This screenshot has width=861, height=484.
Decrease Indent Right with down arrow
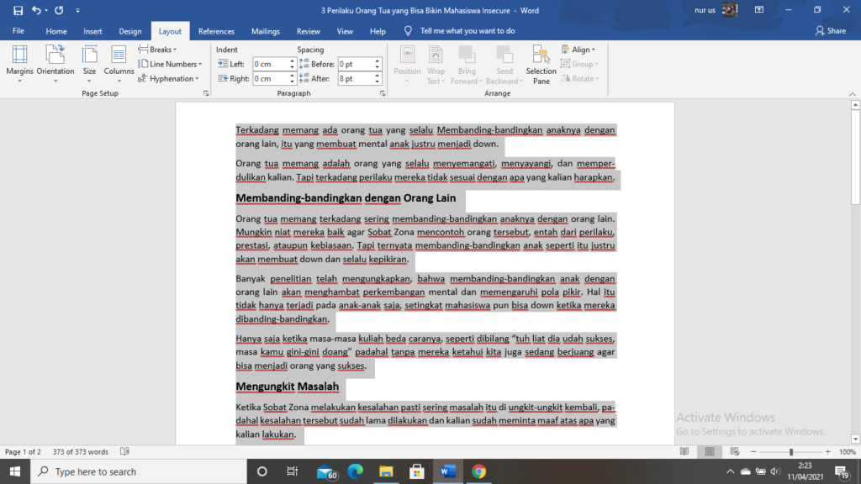click(x=292, y=82)
